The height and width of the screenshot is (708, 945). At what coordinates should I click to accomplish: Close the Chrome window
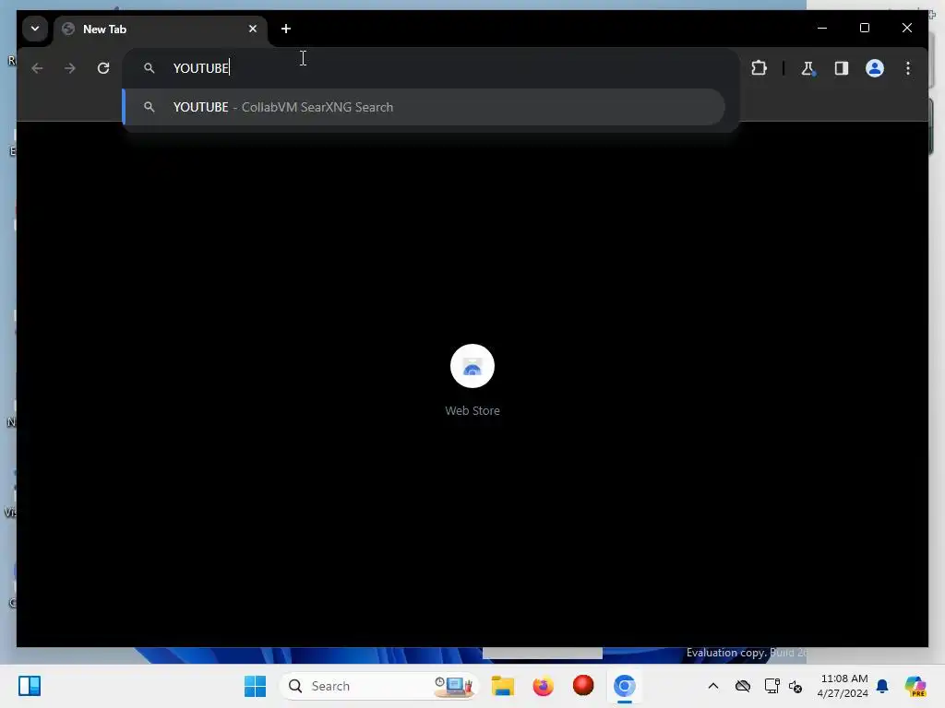(x=906, y=28)
